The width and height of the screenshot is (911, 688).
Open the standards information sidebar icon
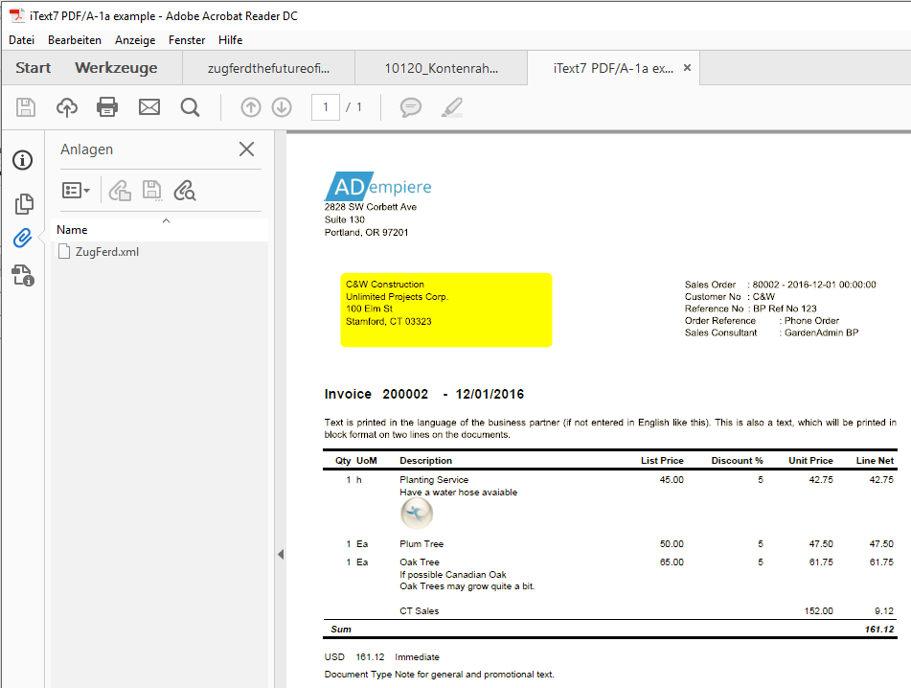[x=23, y=160]
